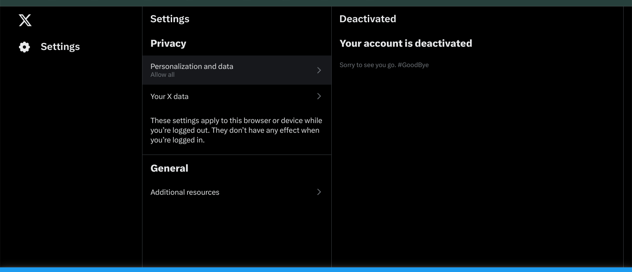This screenshot has height=272, width=632.
Task: Click the "Allow all" subtitle text
Action: pyautogui.click(x=162, y=75)
